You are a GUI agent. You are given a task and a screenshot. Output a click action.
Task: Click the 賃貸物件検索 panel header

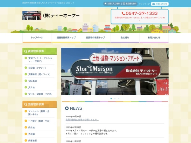39,51
